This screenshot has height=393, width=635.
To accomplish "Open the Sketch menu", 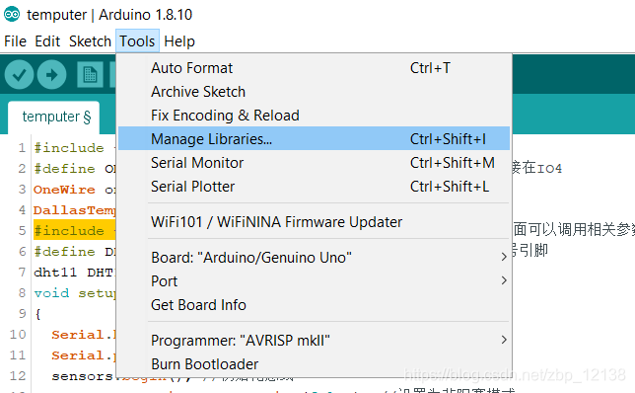I will coord(90,41).
